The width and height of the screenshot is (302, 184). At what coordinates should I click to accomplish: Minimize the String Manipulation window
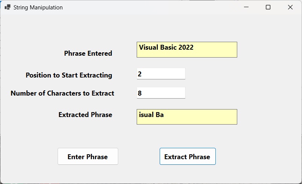click(x=246, y=7)
